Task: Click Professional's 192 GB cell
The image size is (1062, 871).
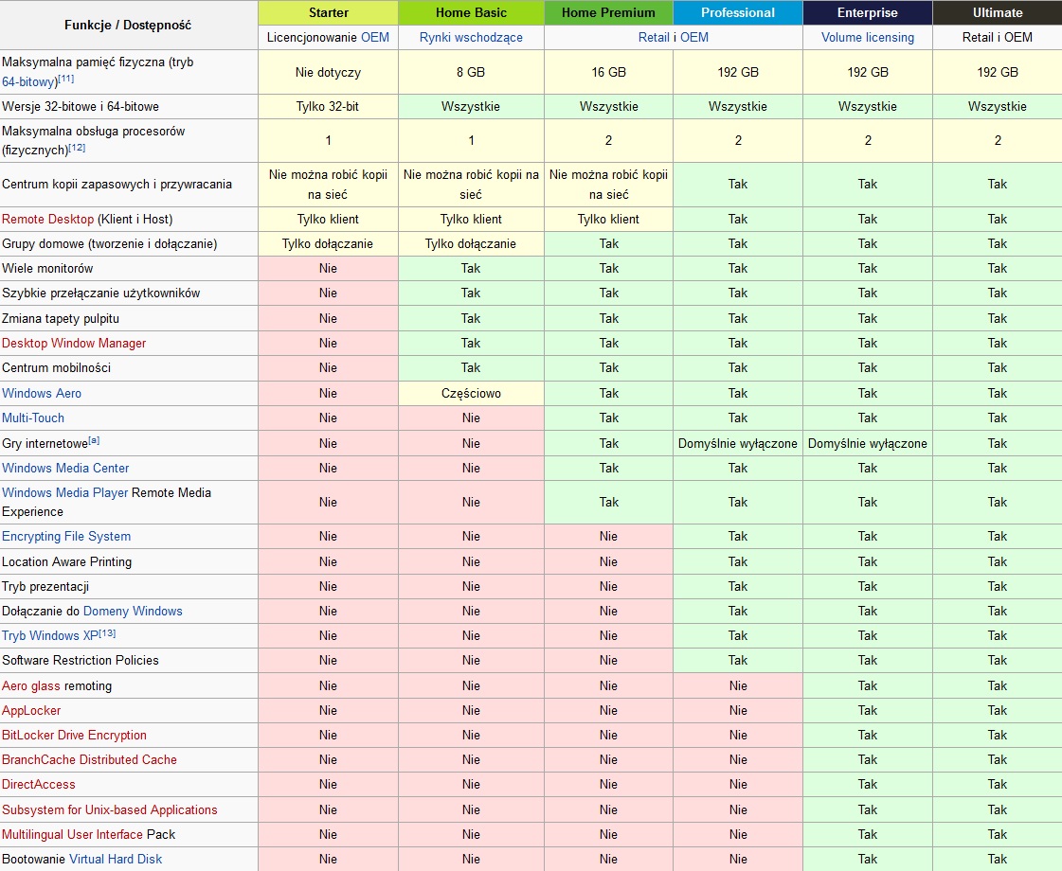Action: pos(738,72)
